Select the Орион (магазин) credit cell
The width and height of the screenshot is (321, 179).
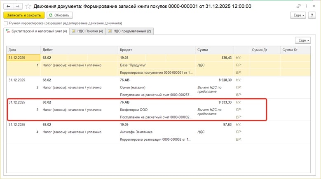coord(134,88)
